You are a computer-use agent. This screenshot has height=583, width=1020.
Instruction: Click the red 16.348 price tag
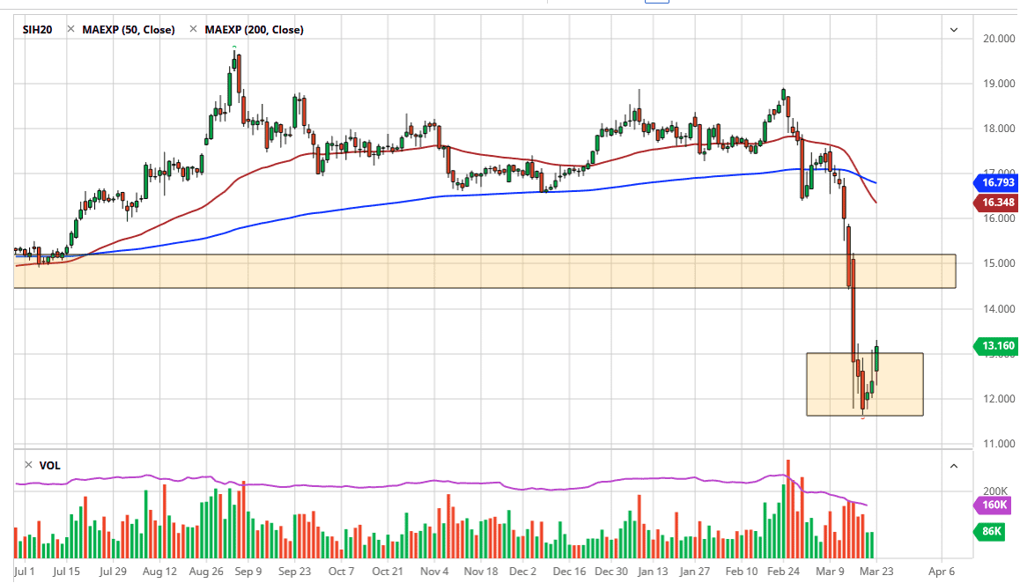[x=994, y=203]
